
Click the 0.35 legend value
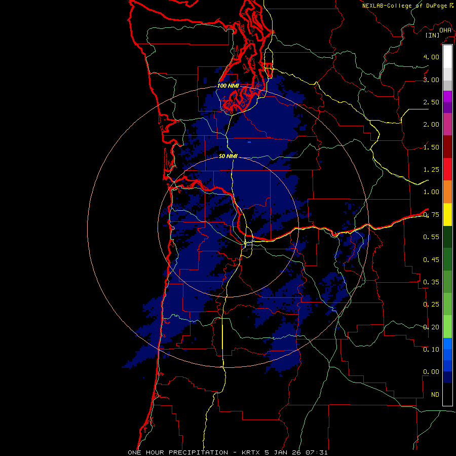coord(431,282)
